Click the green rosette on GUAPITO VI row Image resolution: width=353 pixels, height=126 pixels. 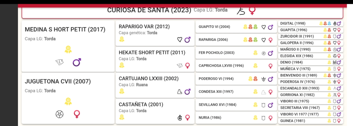point(255,27)
